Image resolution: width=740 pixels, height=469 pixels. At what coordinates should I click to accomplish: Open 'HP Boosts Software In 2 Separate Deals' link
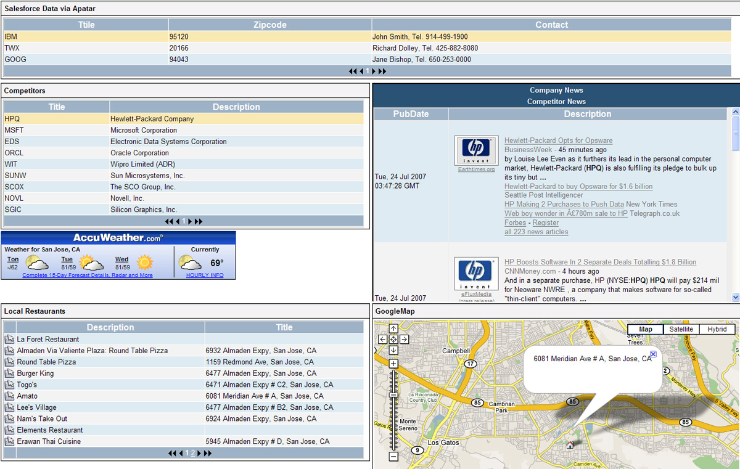(x=600, y=262)
